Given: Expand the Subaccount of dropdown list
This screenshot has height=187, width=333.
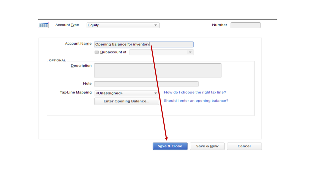Looking at the screenshot, I should (x=161, y=52).
